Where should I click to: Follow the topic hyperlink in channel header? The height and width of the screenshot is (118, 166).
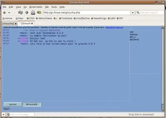click(x=114, y=27)
